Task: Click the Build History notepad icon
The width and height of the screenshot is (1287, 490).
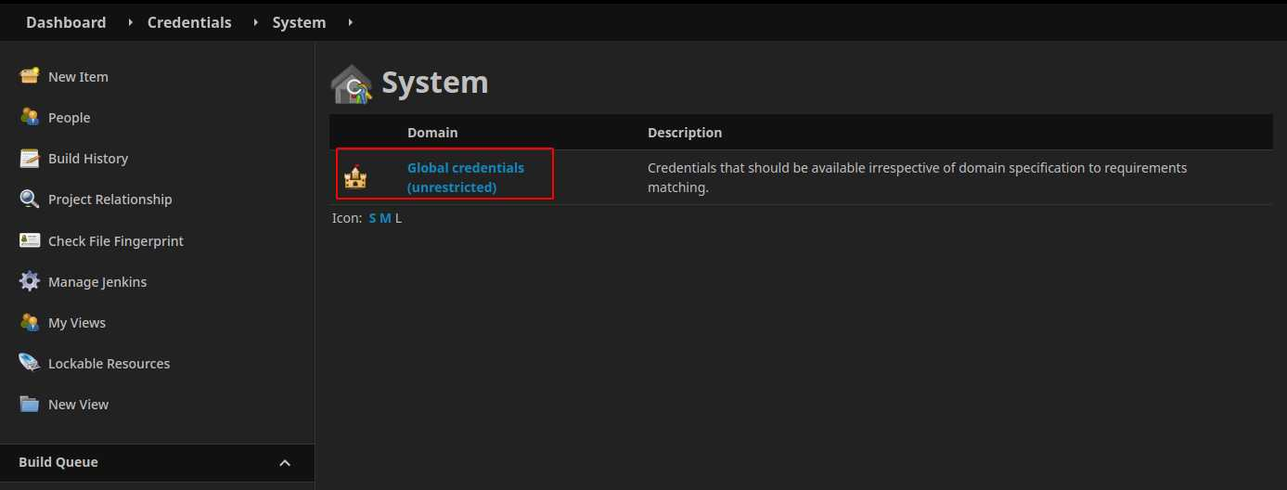Action: tap(30, 158)
